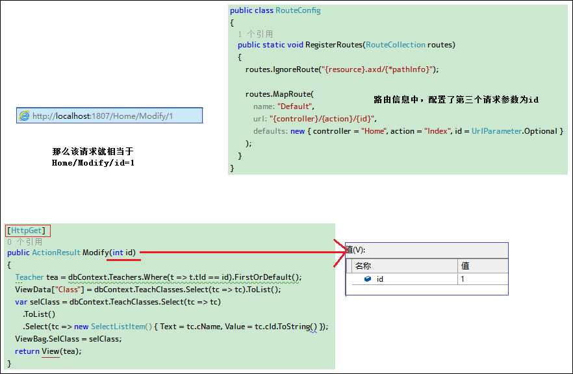Click the '1 个引用' reference link
This screenshot has width=573, height=374.
coord(255,34)
